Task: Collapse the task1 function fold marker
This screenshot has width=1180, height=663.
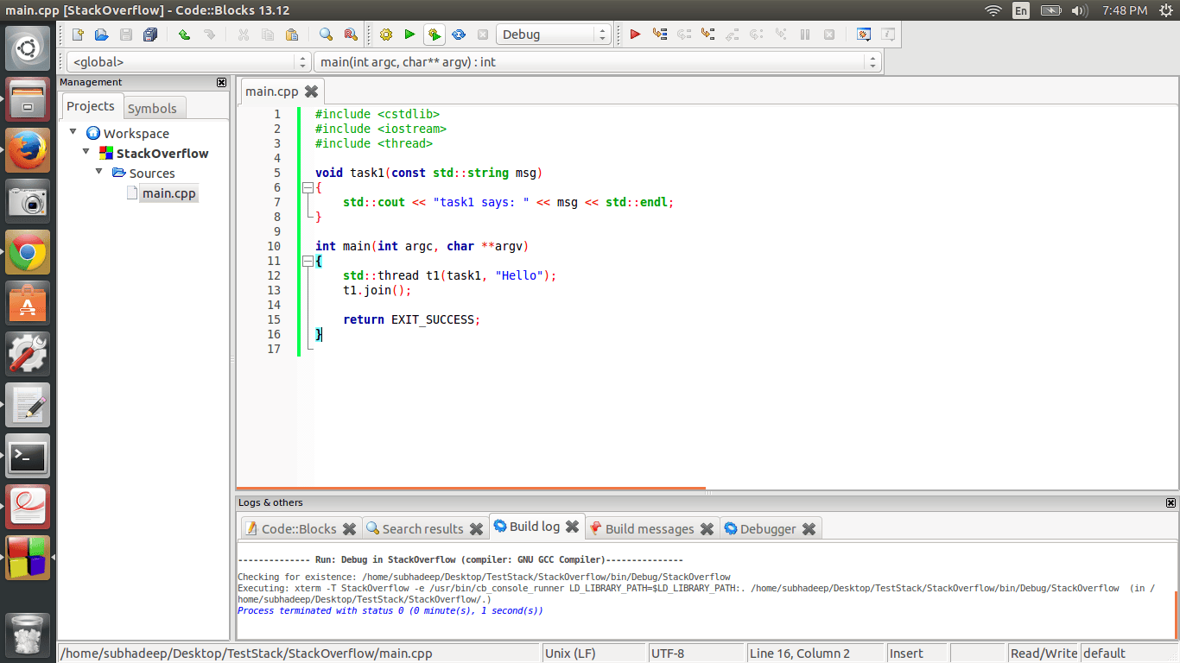Action: (307, 187)
